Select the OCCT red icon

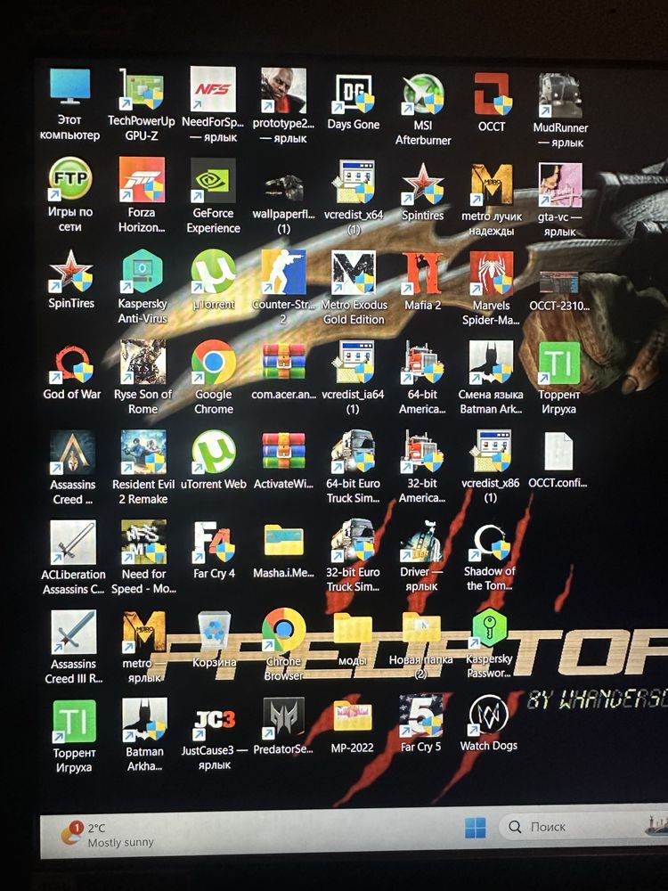click(493, 94)
